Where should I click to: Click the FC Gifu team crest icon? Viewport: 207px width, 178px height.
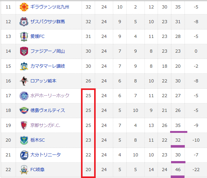tap(24, 170)
